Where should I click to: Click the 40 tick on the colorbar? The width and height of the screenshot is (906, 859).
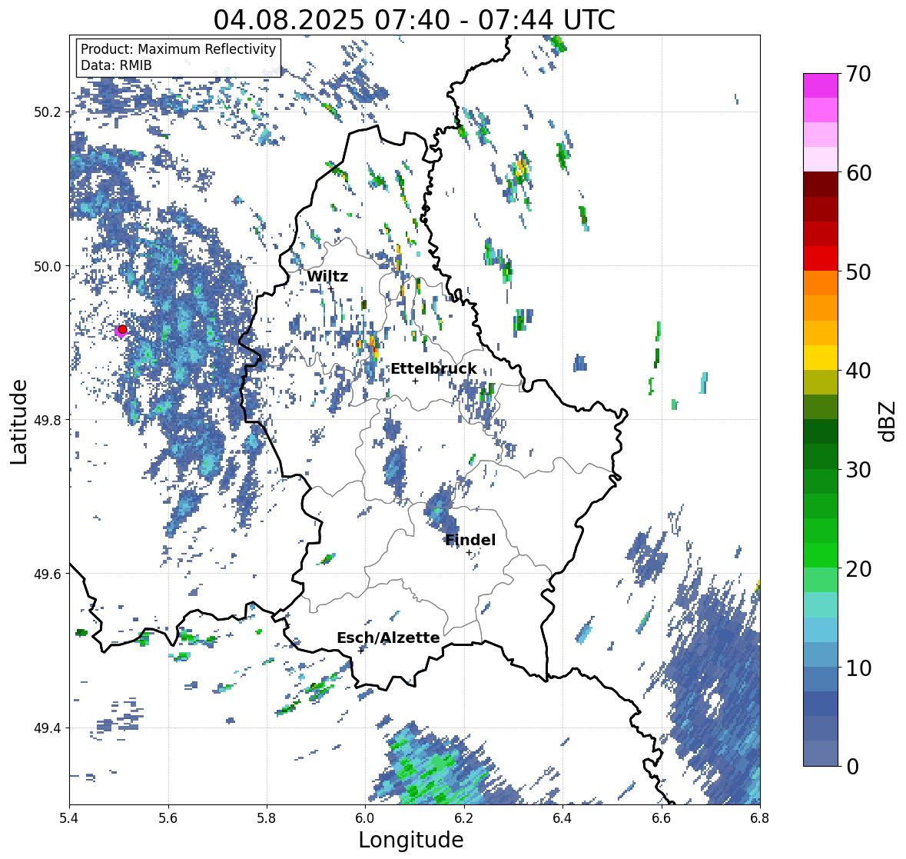click(x=858, y=371)
